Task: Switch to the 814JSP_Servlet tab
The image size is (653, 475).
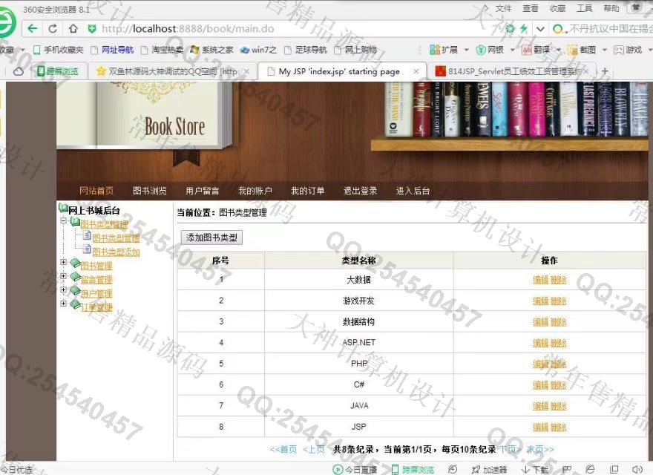Action: 513,71
